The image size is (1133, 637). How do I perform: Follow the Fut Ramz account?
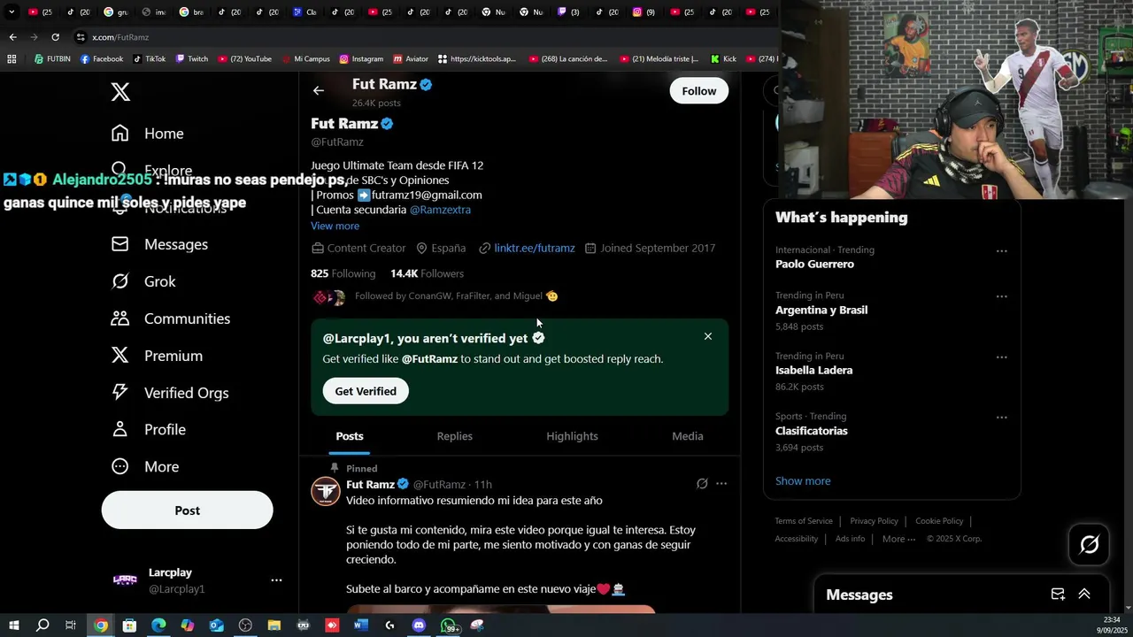pyautogui.click(x=699, y=91)
